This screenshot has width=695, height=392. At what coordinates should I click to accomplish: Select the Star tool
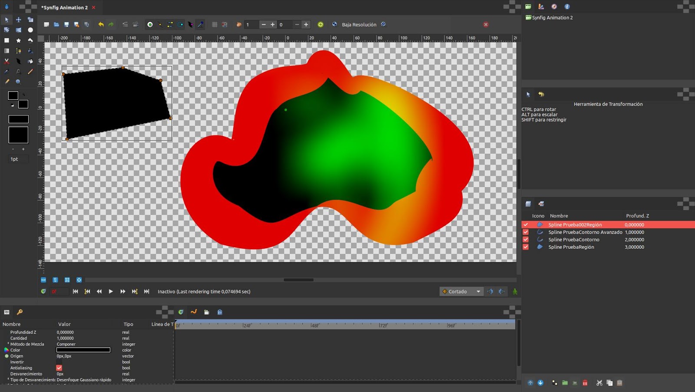(x=18, y=40)
